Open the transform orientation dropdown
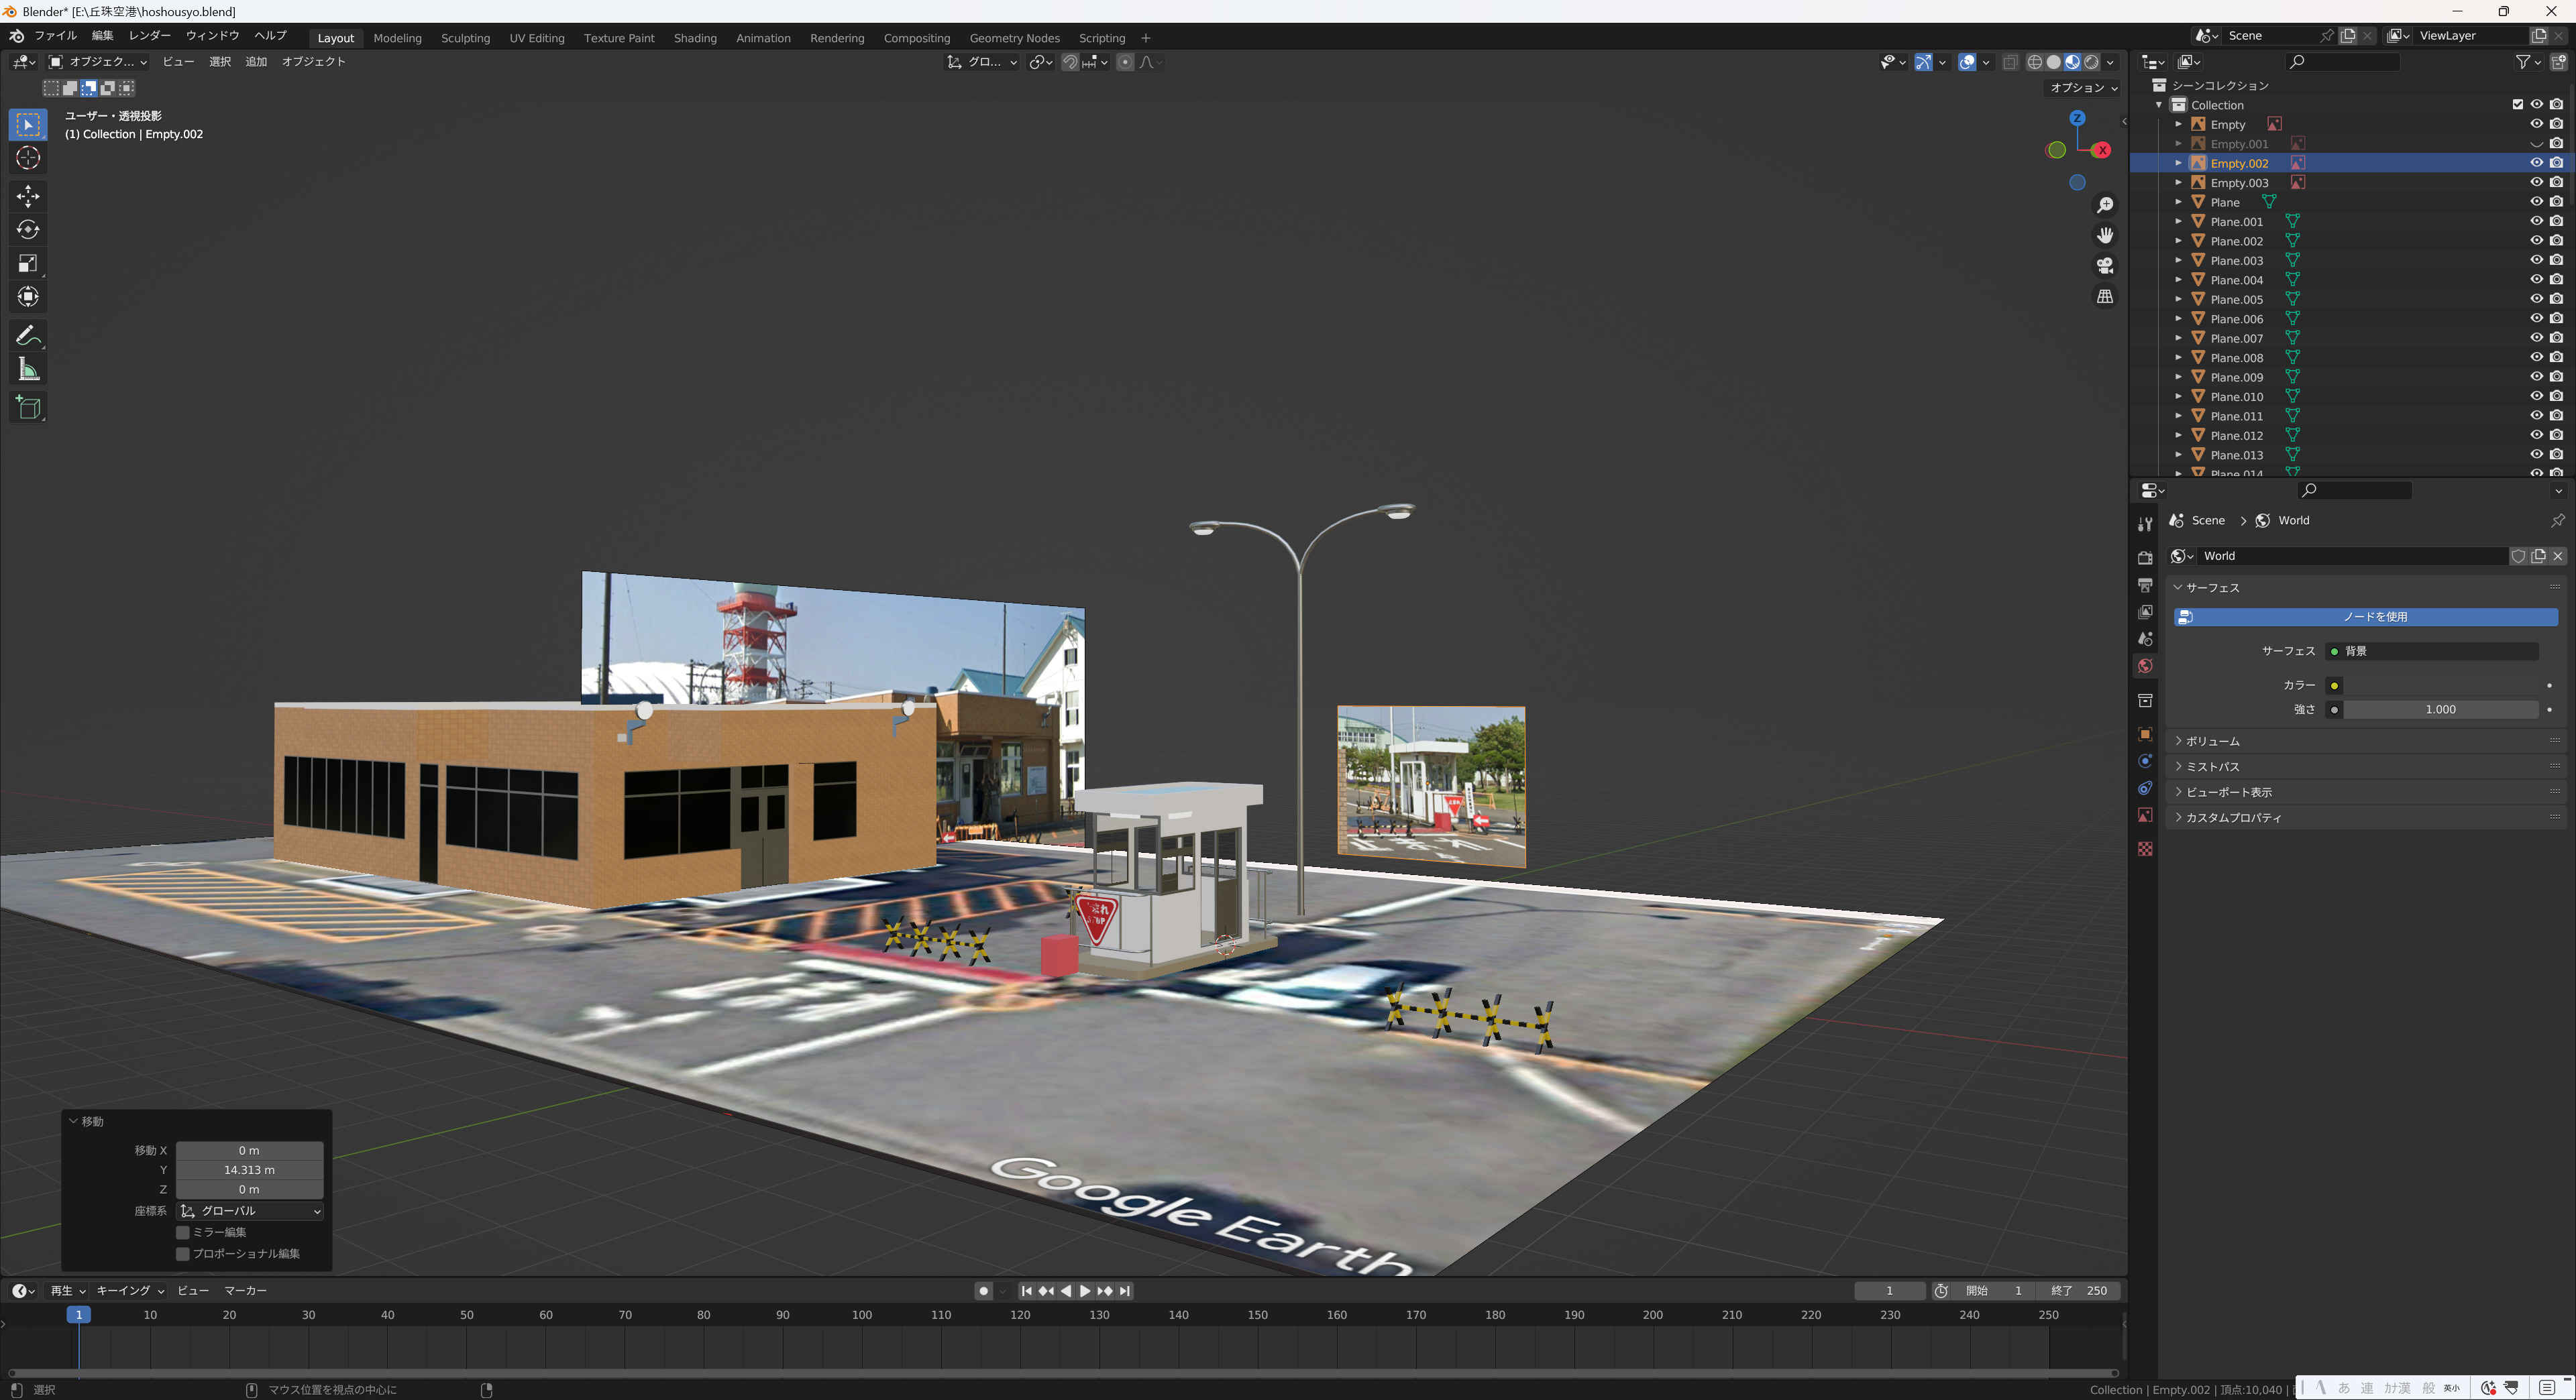Screen dimensions: 2576x1400 click(x=982, y=62)
